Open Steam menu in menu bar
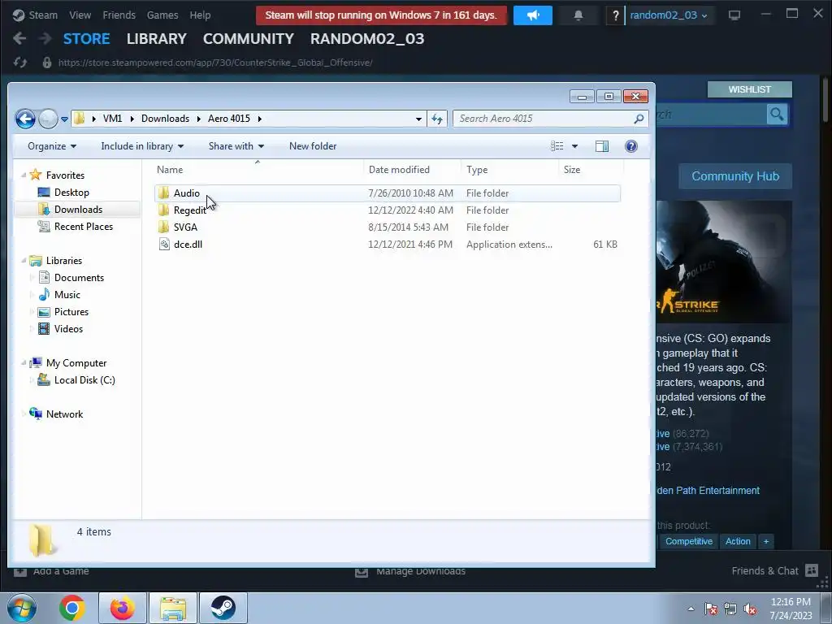832x624 pixels. click(43, 15)
